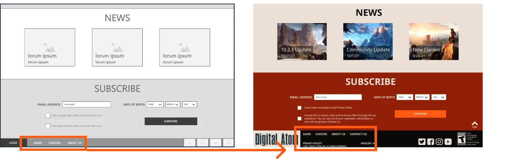Screen dimensions: 507x159
Task: Open the DAY dropdown in the wireframe
Action: coord(190,105)
